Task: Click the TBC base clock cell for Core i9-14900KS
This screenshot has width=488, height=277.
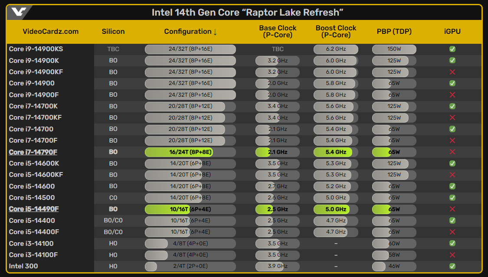Action: [278, 49]
